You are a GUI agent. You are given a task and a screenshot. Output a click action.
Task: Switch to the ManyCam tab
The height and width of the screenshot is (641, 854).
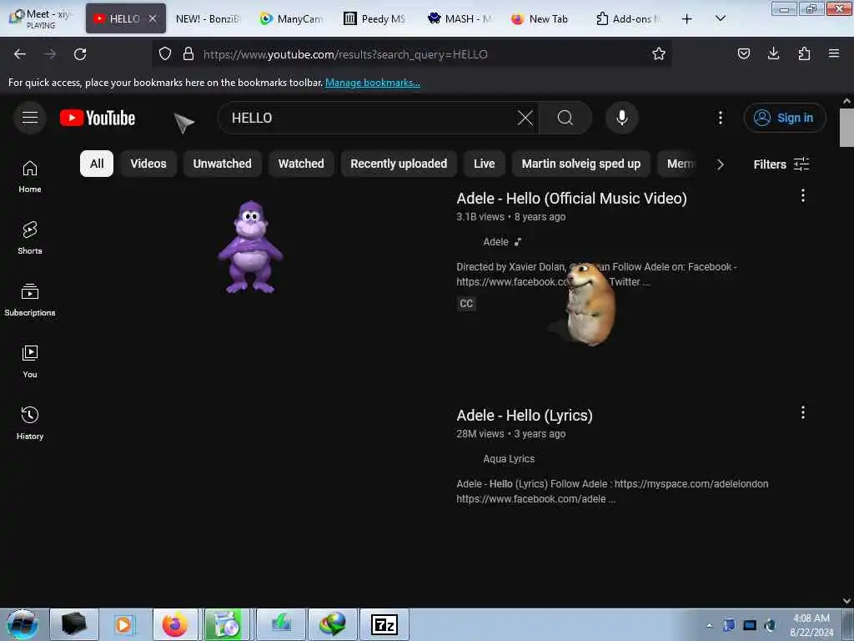click(292, 18)
